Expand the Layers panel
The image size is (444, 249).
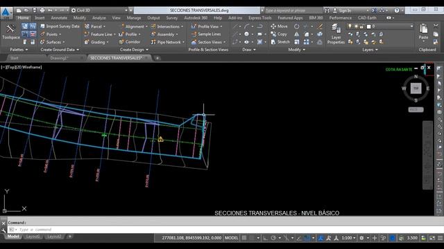(x=370, y=50)
